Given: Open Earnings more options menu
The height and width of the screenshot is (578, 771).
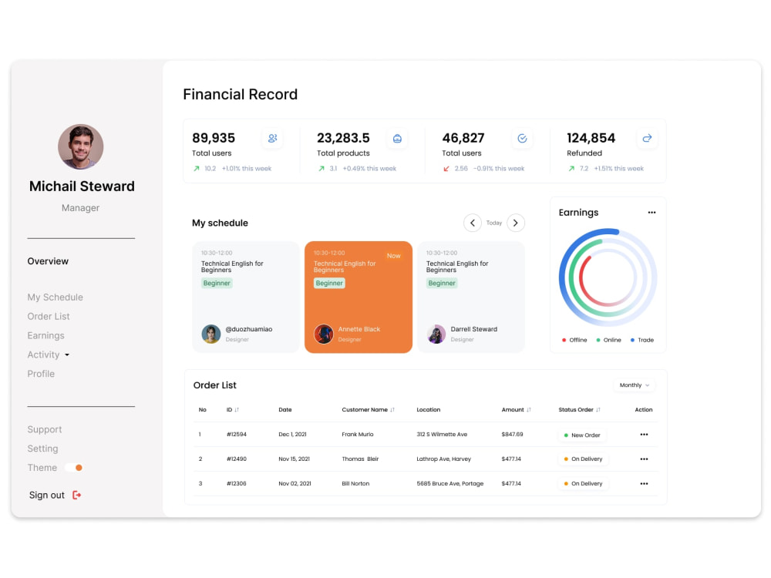Looking at the screenshot, I should tap(651, 213).
